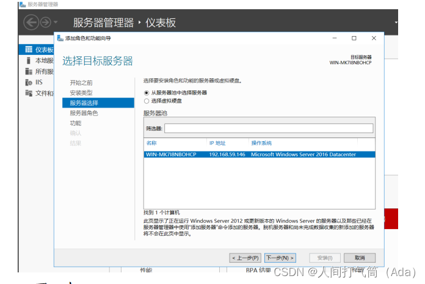Select 从服务器池中选择服务器 radio option
Screen dimensions: 425x284
[x=147, y=93]
